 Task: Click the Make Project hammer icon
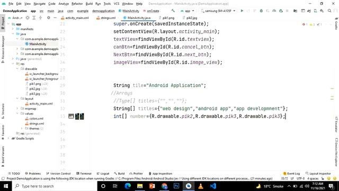tap(173, 11)
